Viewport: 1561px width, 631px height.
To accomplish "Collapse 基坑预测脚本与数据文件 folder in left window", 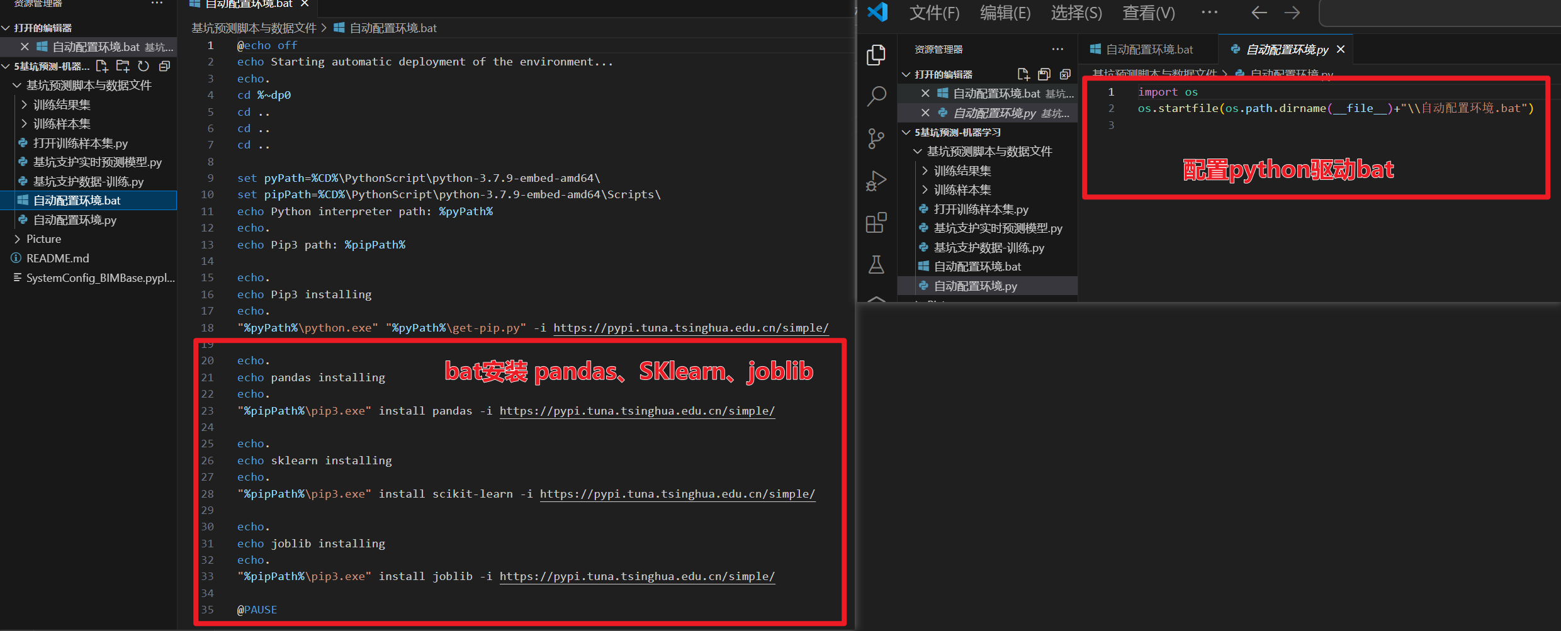I will pyautogui.click(x=17, y=85).
